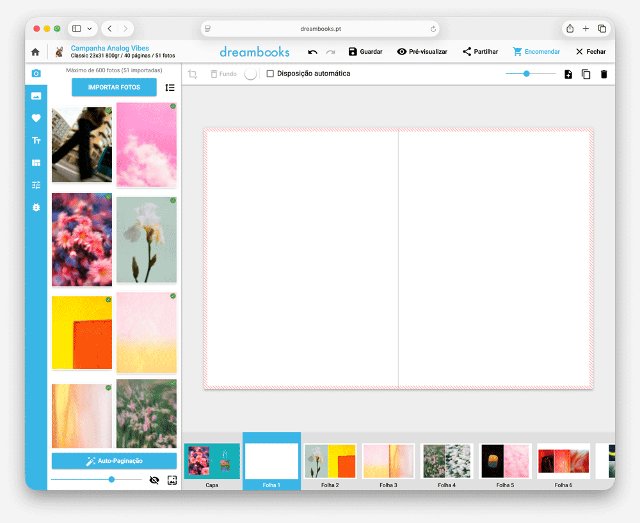The height and width of the screenshot is (523, 640).
Task: Remove background with Fundo button
Action: coord(223,74)
